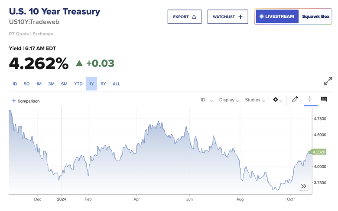Click the pencil draw tool icon
338x211 pixels.
pos(295,100)
